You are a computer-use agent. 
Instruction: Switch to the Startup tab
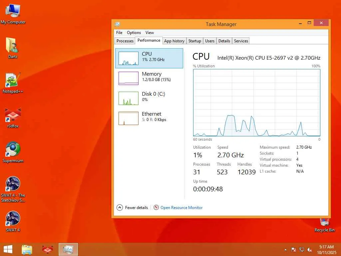194,41
